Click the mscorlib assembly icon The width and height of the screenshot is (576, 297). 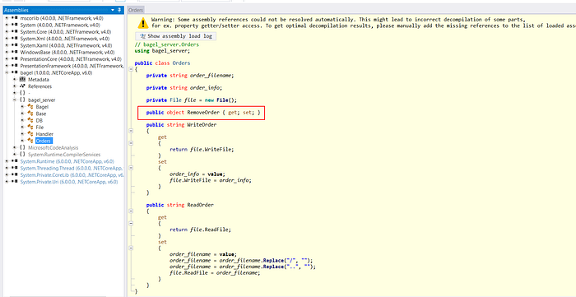coord(15,18)
